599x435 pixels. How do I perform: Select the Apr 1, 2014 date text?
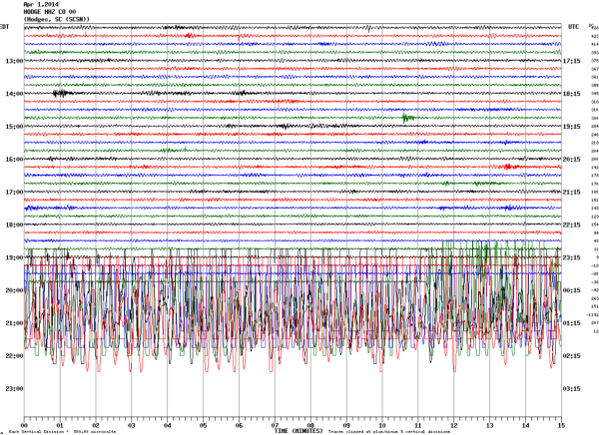click(39, 4)
